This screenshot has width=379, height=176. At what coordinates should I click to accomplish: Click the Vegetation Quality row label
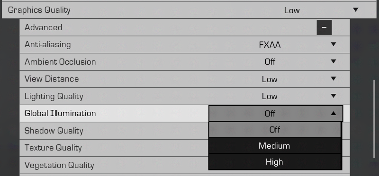(x=59, y=165)
